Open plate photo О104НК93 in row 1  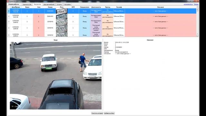(61, 11)
